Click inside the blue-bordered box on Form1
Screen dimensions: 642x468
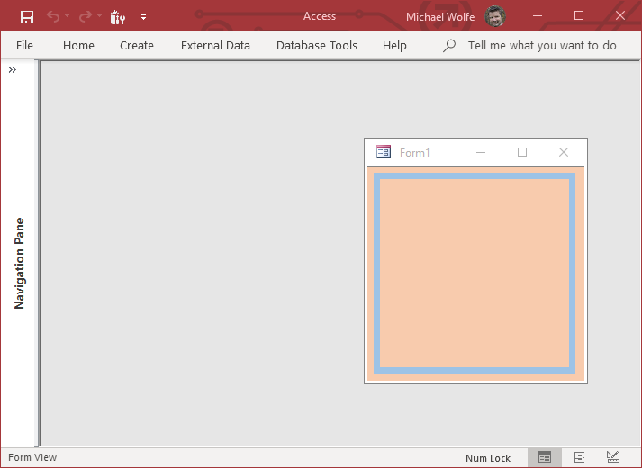click(x=475, y=274)
